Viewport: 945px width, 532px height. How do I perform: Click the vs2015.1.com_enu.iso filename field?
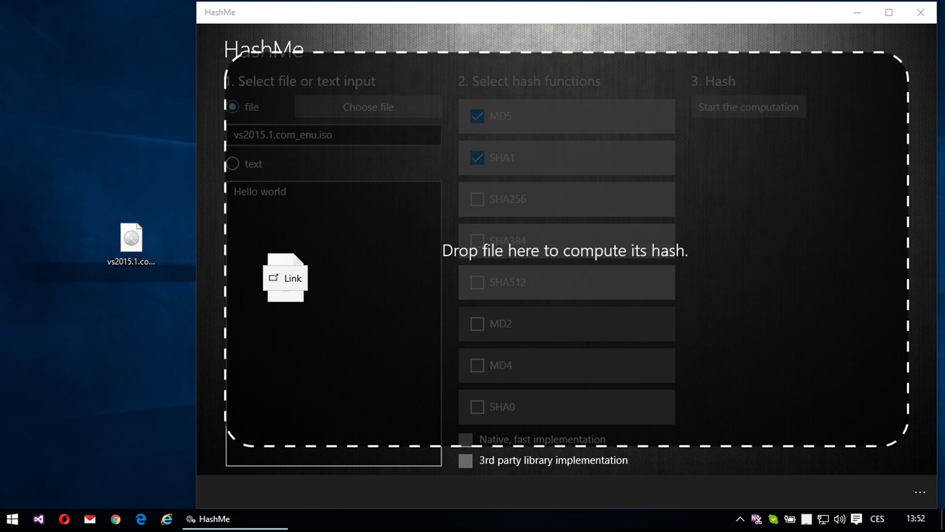[332, 135]
